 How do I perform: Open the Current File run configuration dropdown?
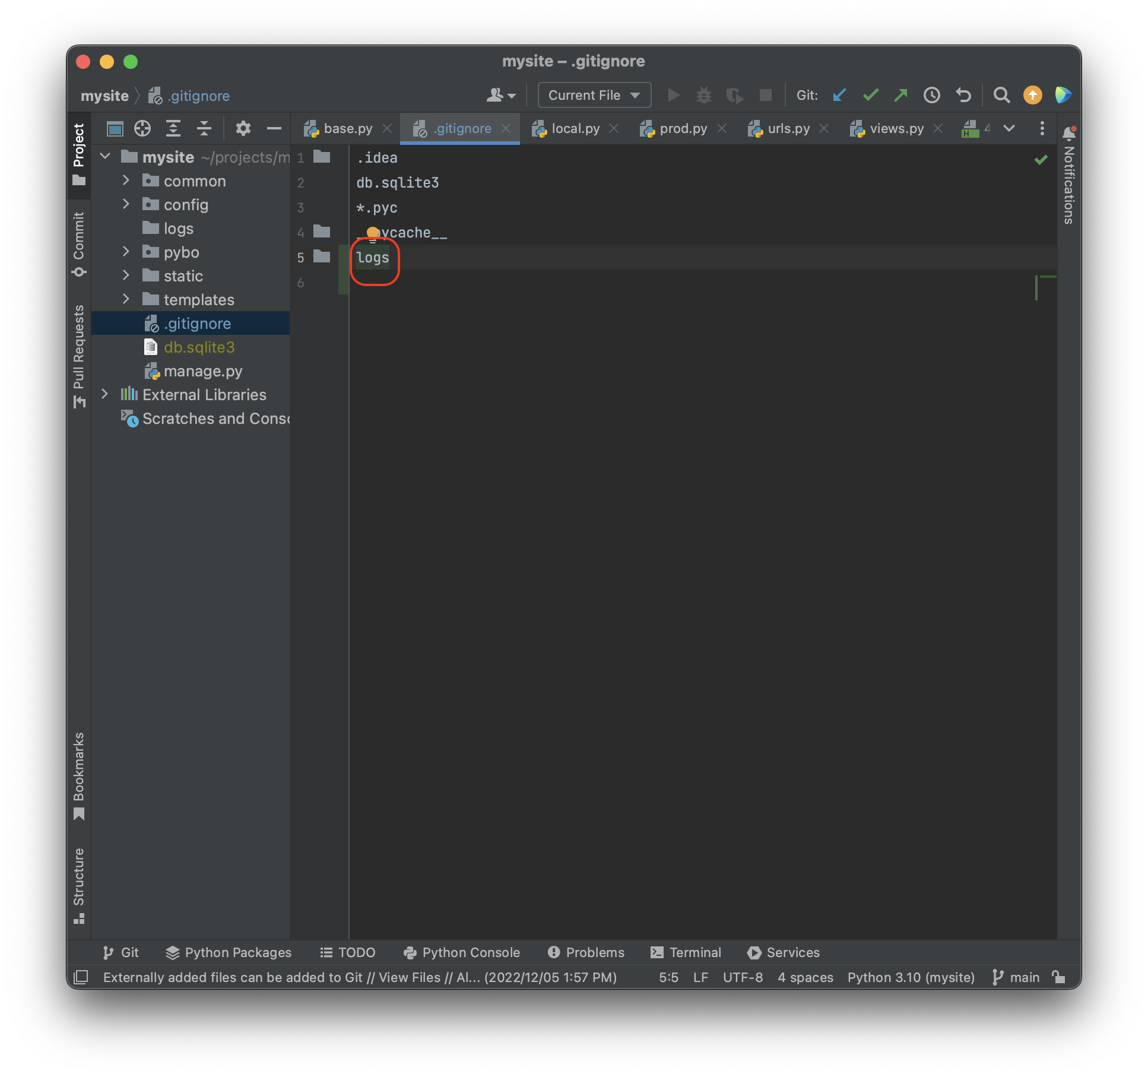pos(594,95)
